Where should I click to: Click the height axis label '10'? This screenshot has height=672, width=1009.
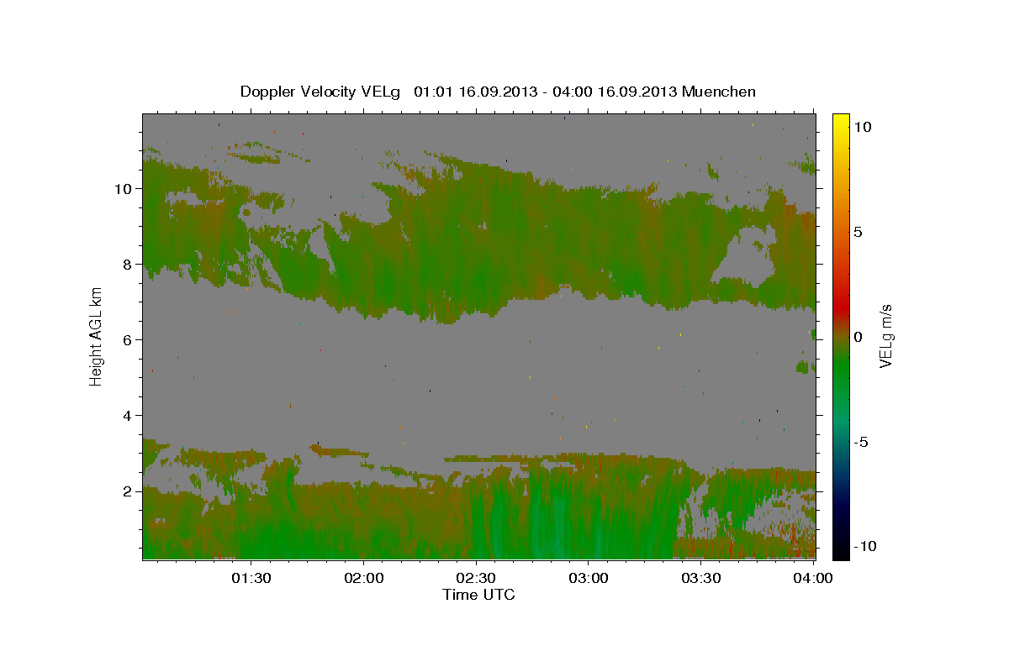point(123,189)
